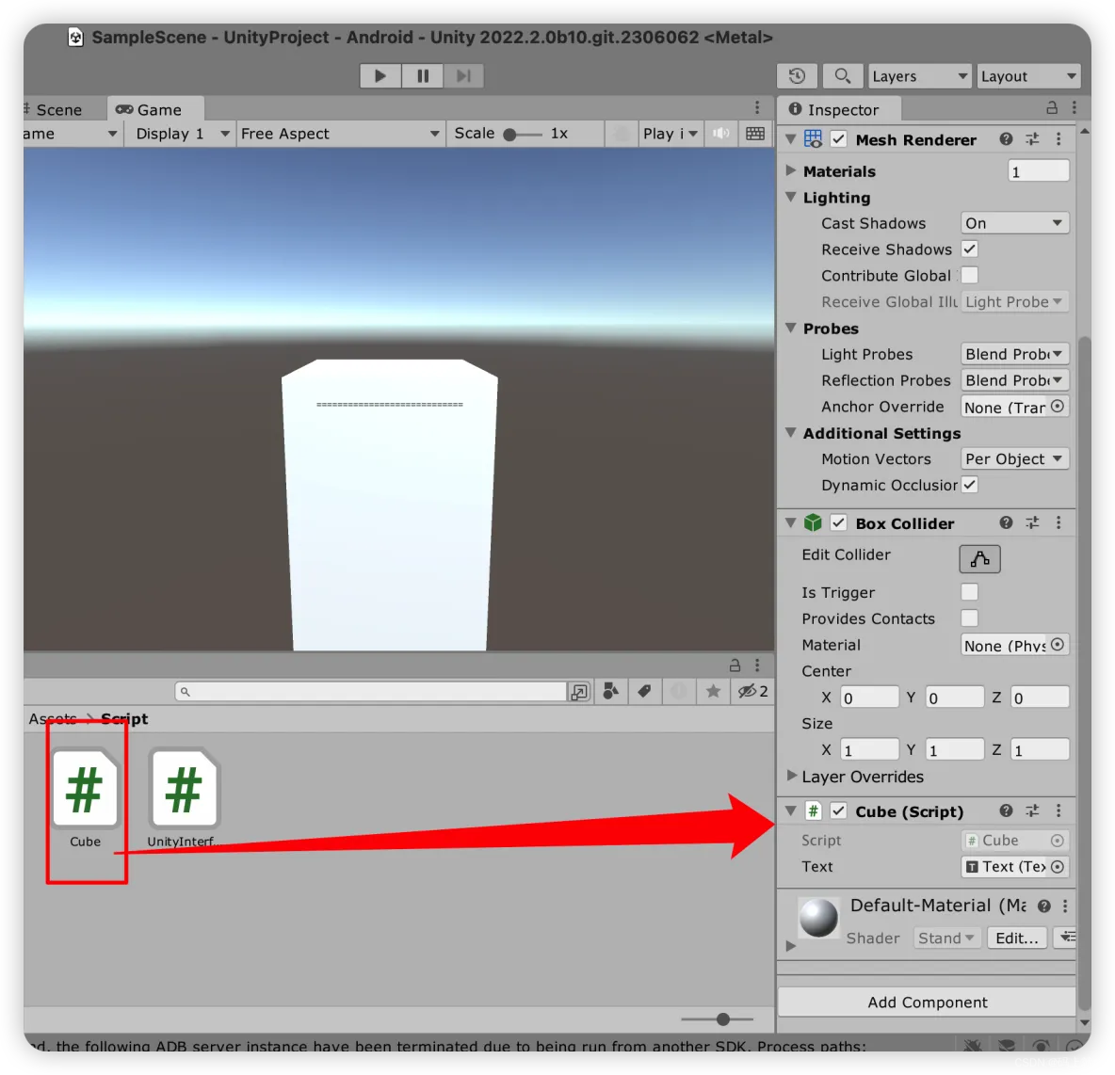Open Search by Type icon in Project

click(610, 691)
